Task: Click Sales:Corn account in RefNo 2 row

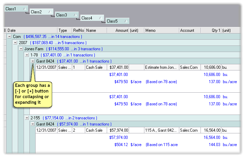Action: coord(190,130)
